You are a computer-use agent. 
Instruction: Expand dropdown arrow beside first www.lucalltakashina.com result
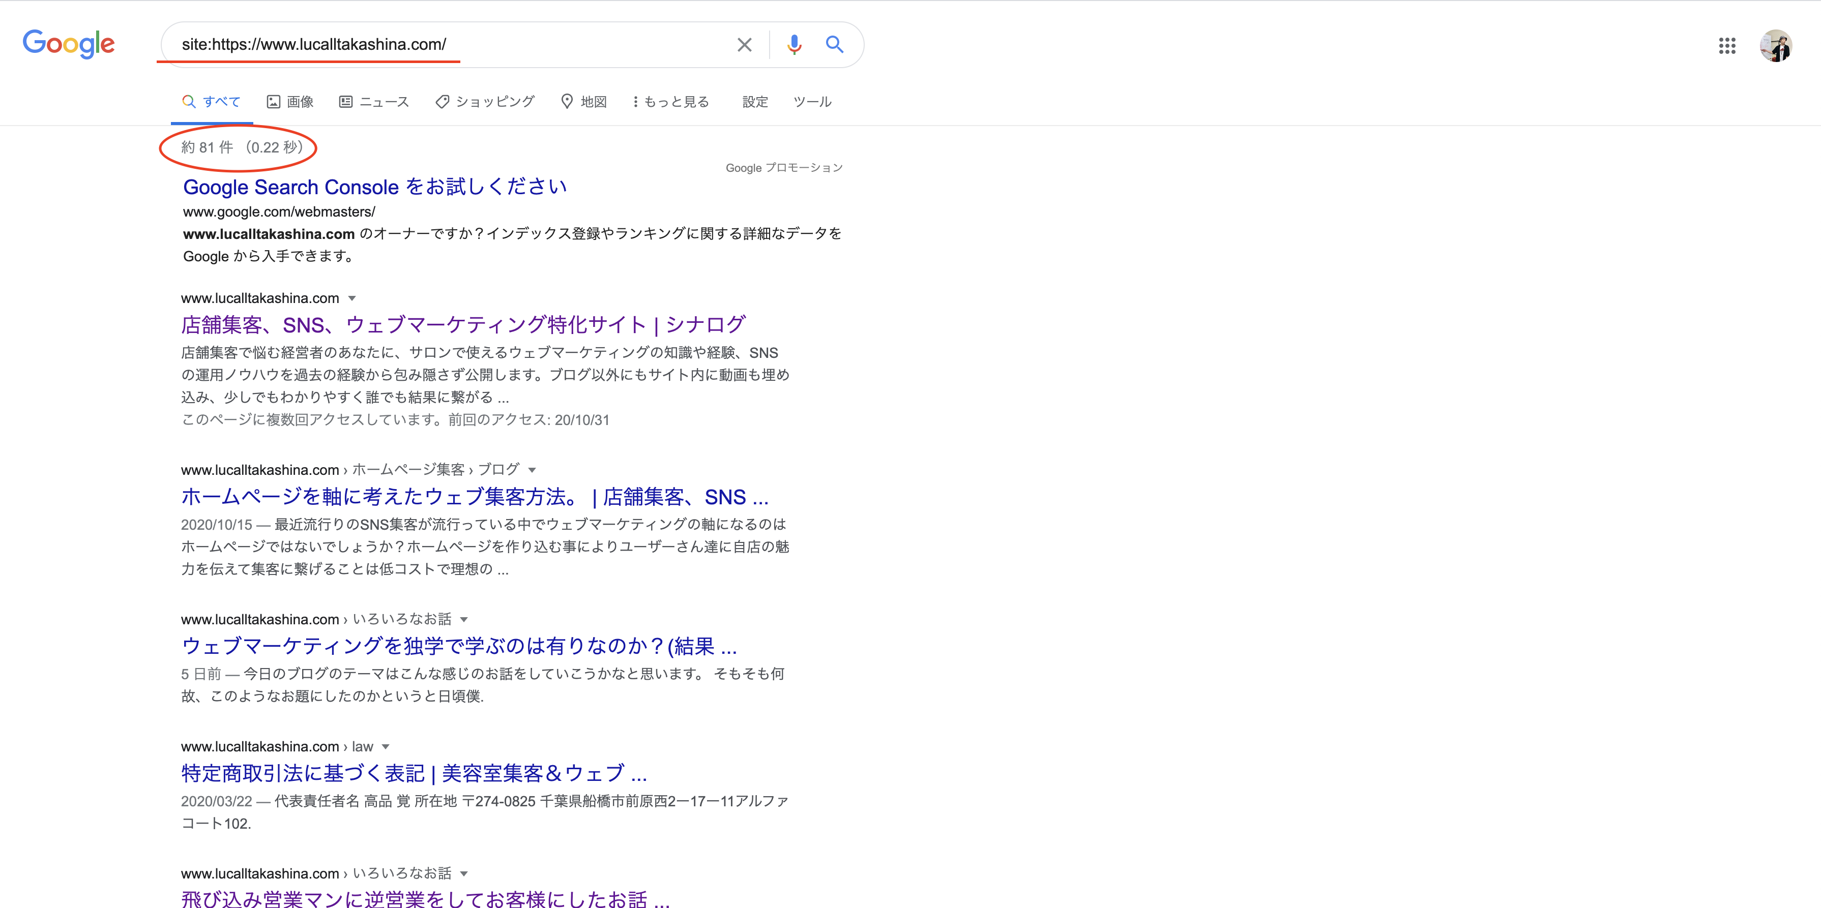pyautogui.click(x=352, y=298)
